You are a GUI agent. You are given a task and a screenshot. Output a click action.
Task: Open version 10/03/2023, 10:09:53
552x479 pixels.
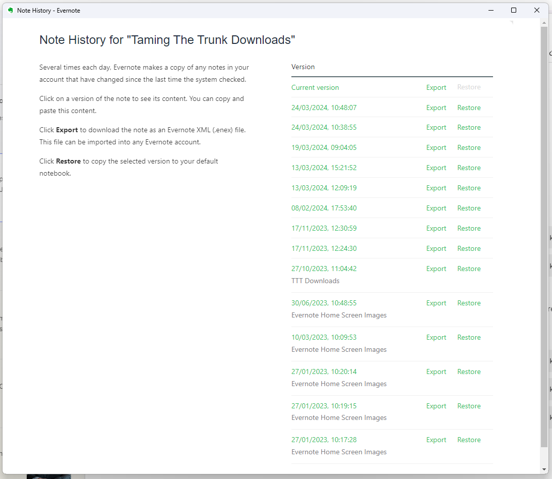coord(324,337)
